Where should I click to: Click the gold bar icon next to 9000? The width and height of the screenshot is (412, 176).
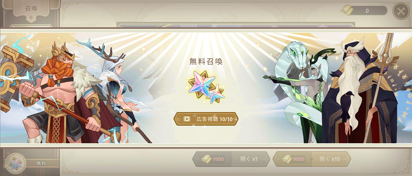[287, 159]
